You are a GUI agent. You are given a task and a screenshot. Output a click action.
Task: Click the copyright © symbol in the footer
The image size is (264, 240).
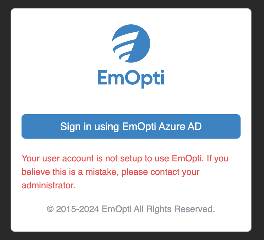coord(50,209)
